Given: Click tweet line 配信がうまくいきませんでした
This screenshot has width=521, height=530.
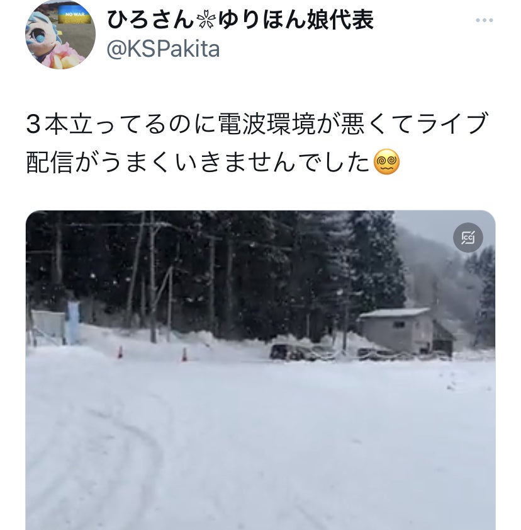Looking at the screenshot, I should coord(198,162).
